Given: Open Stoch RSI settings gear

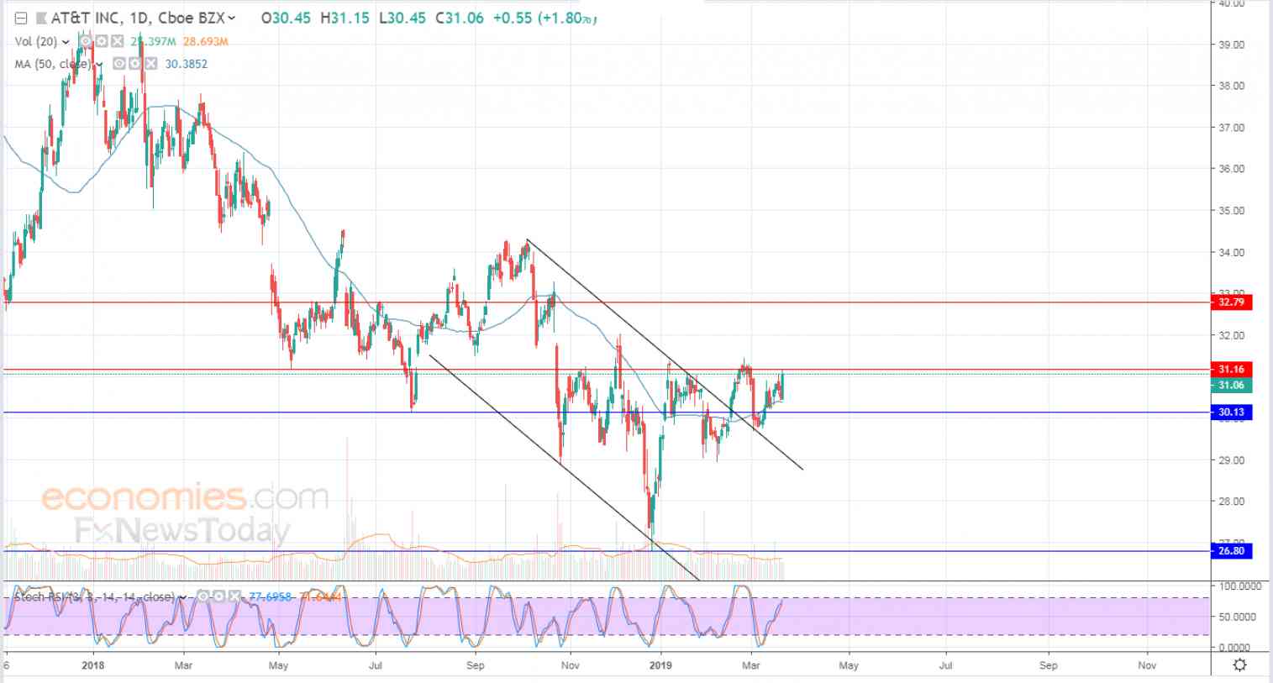Looking at the screenshot, I should click(x=219, y=596).
